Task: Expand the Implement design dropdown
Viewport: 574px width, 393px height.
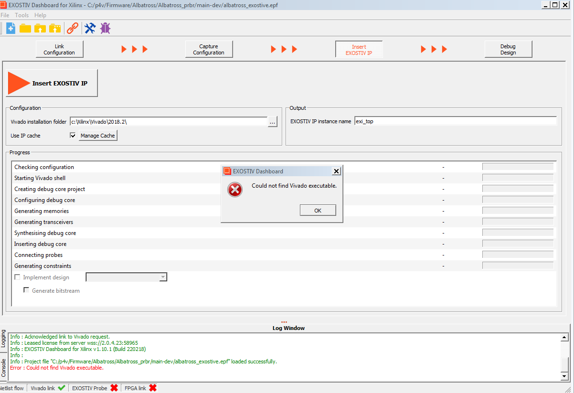Action: [163, 277]
